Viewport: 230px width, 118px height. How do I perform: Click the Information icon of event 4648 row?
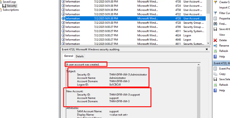tap(63, 40)
